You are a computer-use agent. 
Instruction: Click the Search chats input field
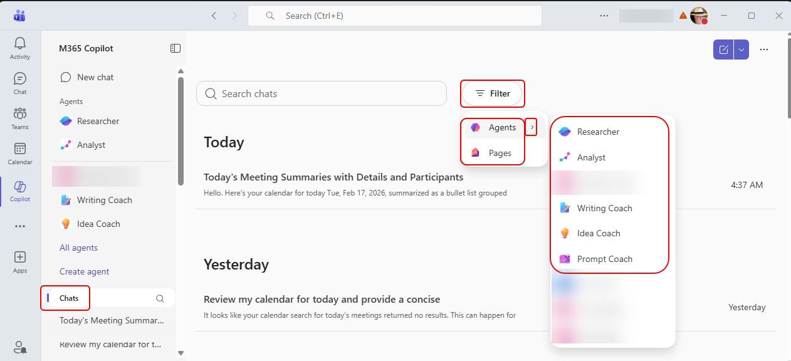pos(321,93)
